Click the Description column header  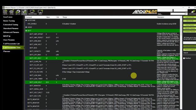tap(160, 17)
